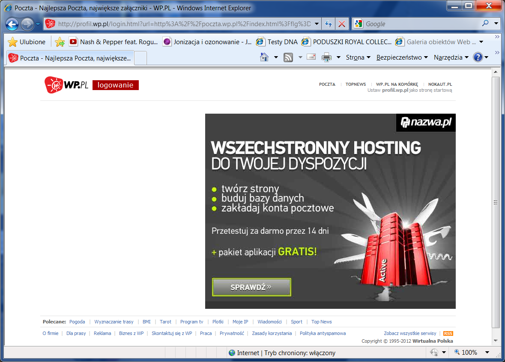505x362 pixels.
Task: Open Galeria obiektów Web favorite
Action: tap(436, 42)
